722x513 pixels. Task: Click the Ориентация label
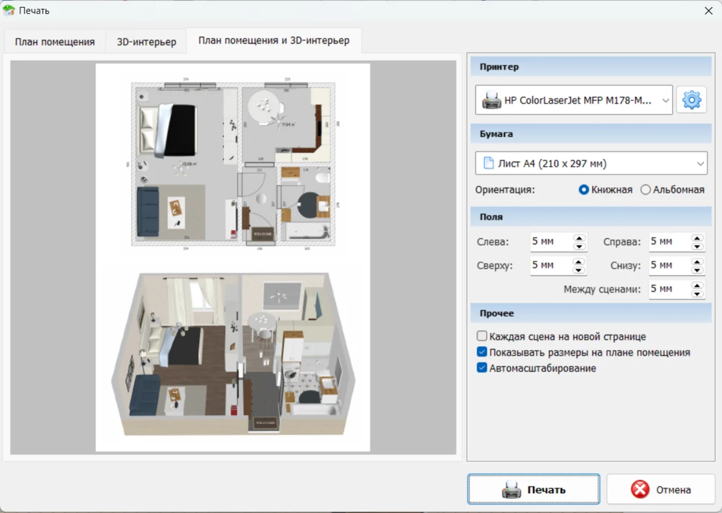[505, 189]
